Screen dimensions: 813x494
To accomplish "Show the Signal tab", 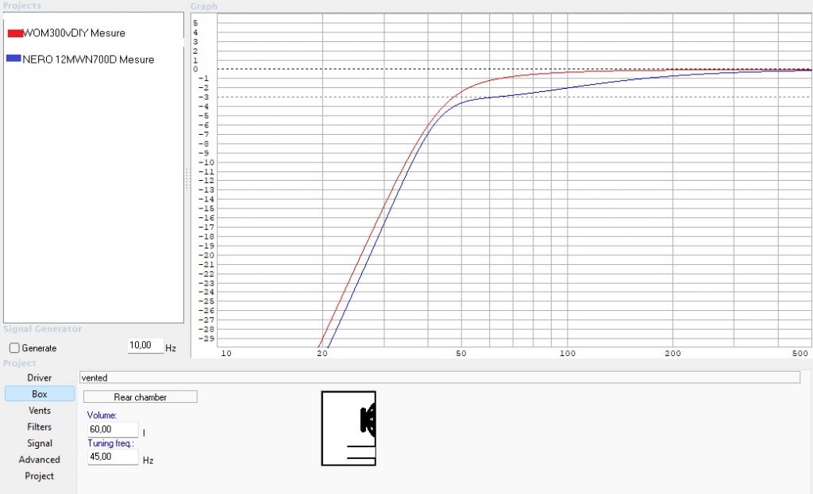I will click(39, 443).
